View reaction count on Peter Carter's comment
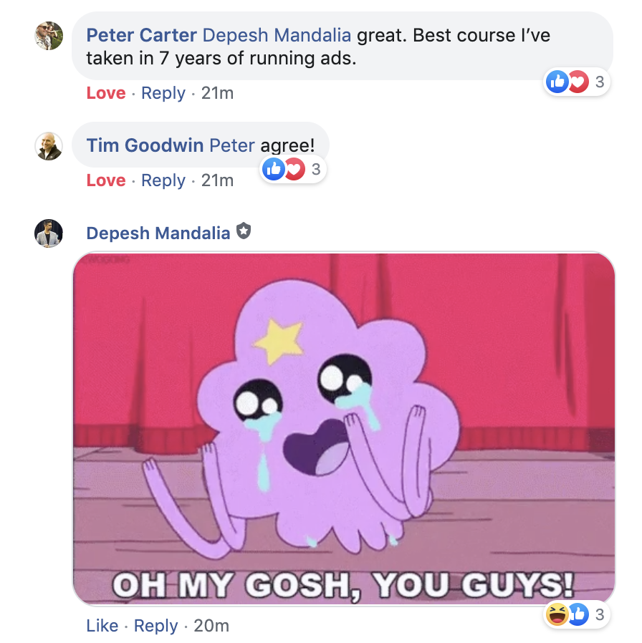The width and height of the screenshot is (642, 643). click(599, 82)
